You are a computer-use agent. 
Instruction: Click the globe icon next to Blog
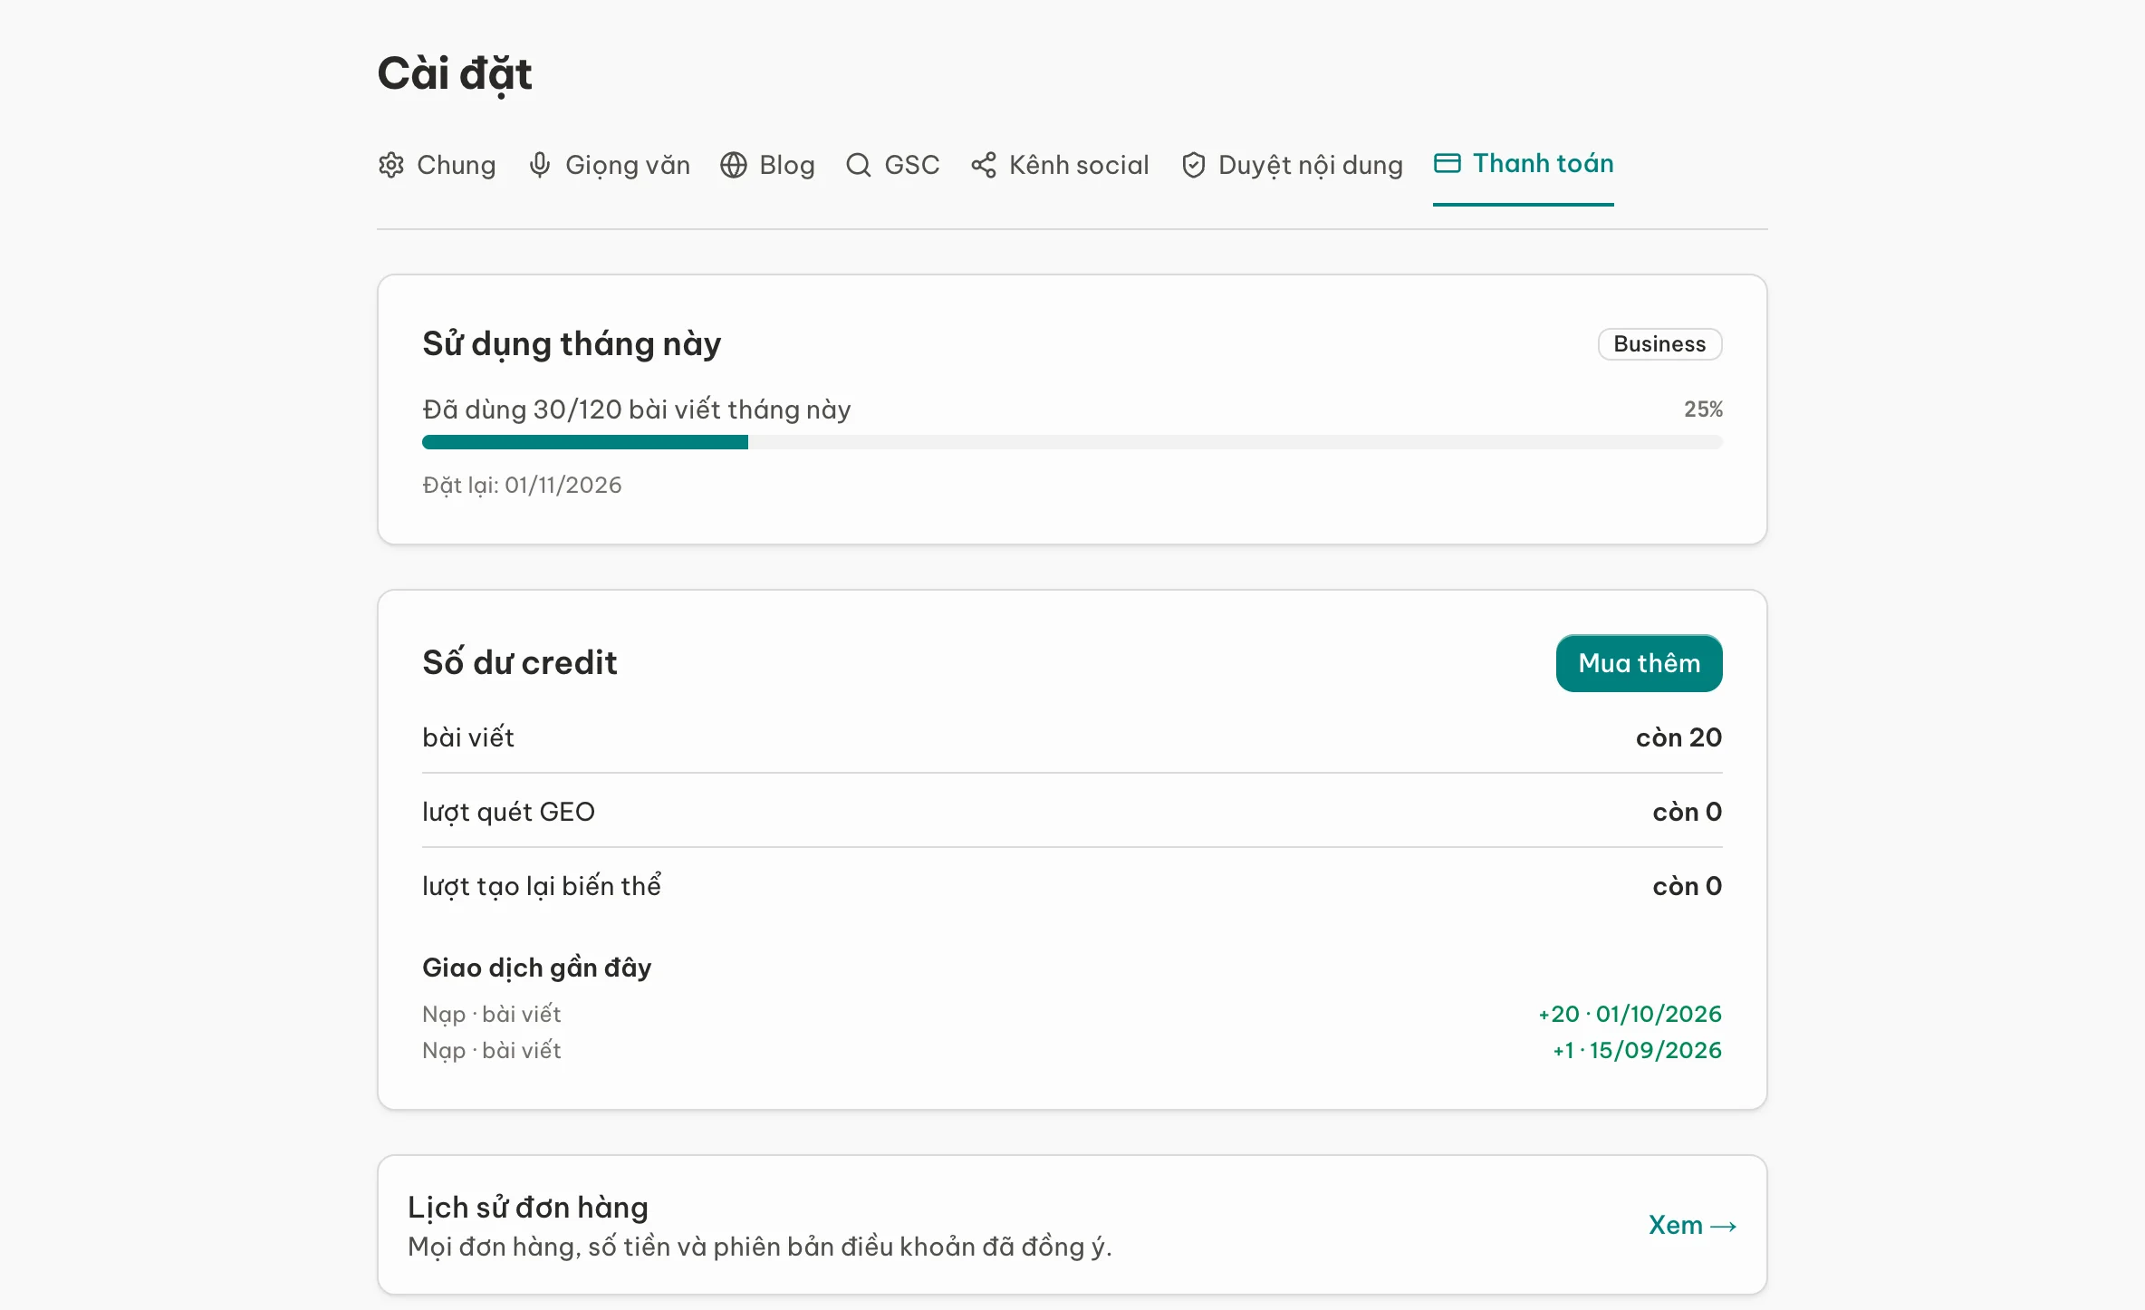(734, 165)
